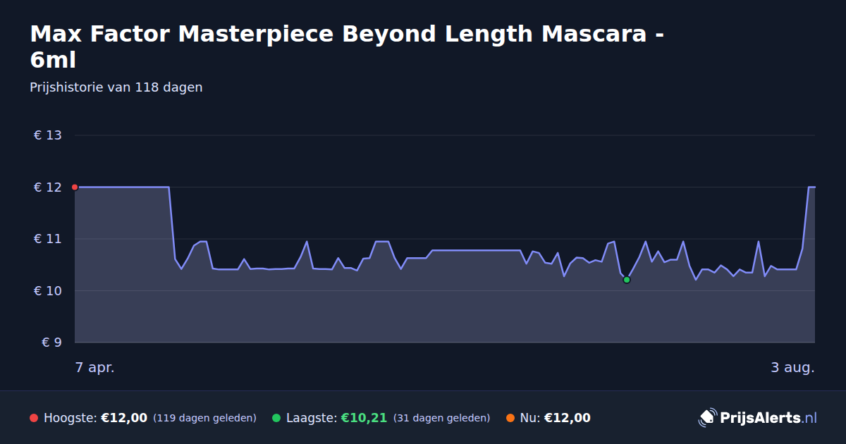Select the € 10 axis label
The height and width of the screenshot is (444, 846).
click(x=47, y=290)
